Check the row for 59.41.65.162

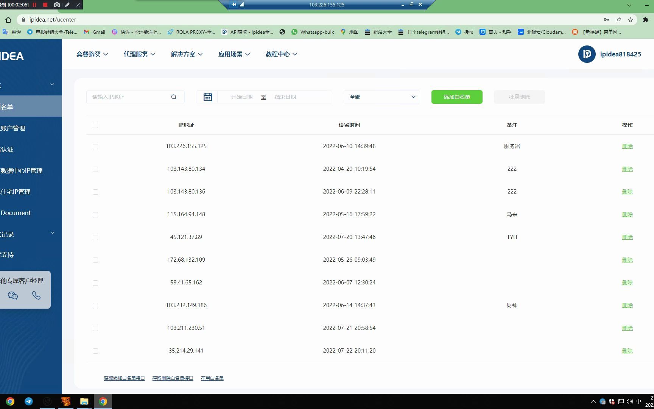[x=95, y=283]
